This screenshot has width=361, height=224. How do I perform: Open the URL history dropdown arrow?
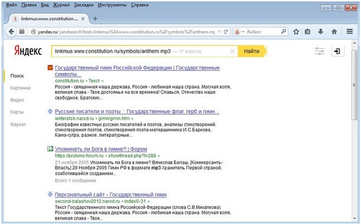tap(219, 32)
